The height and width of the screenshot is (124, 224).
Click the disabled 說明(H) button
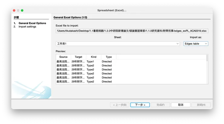pyautogui.click(x=201, y=105)
